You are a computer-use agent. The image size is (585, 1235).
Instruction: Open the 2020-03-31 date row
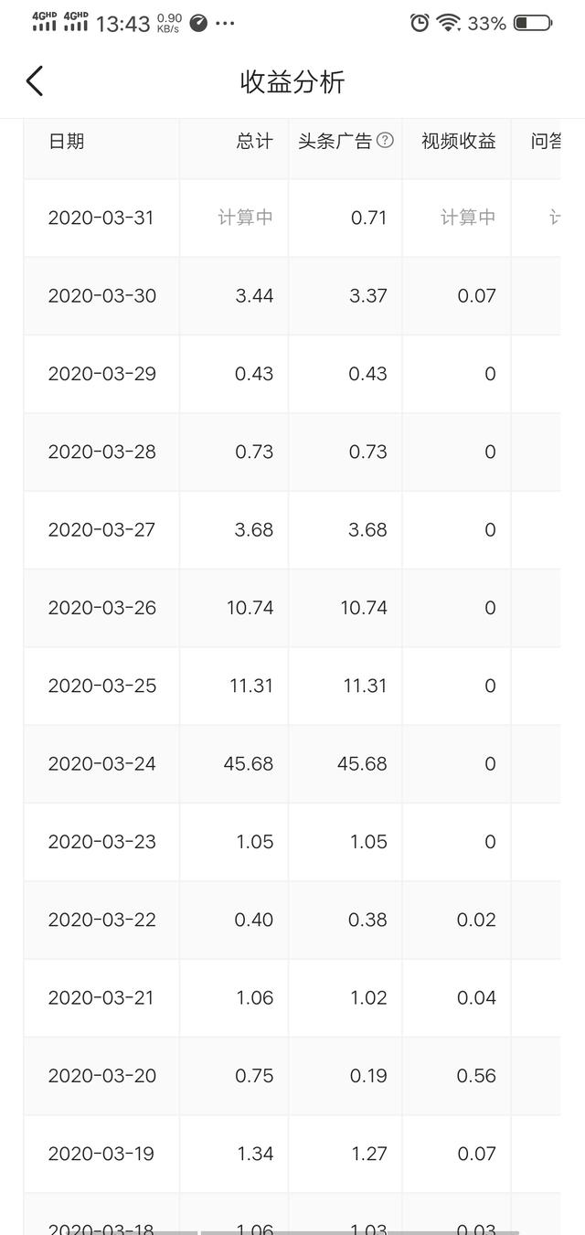pos(101,218)
